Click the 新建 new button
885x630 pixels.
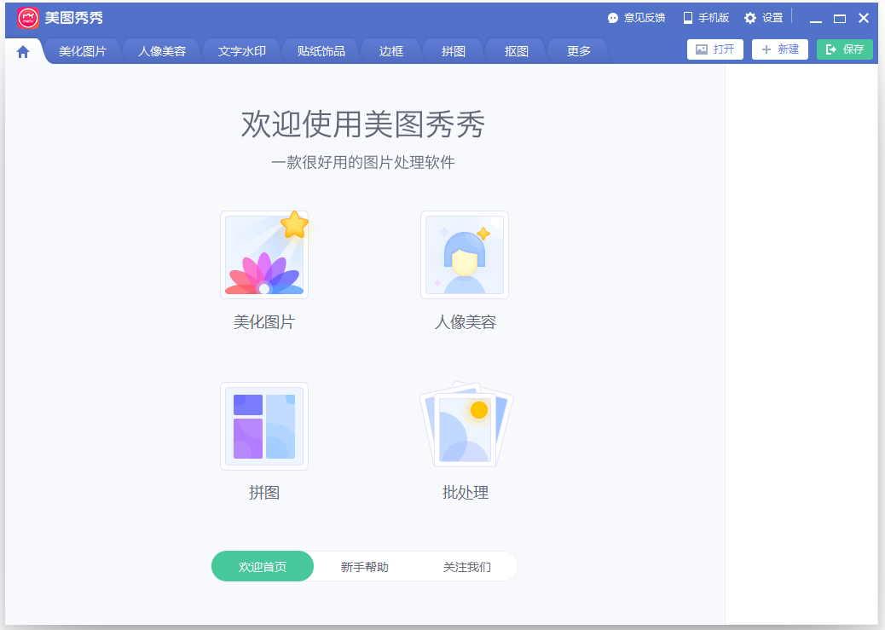pyautogui.click(x=779, y=49)
